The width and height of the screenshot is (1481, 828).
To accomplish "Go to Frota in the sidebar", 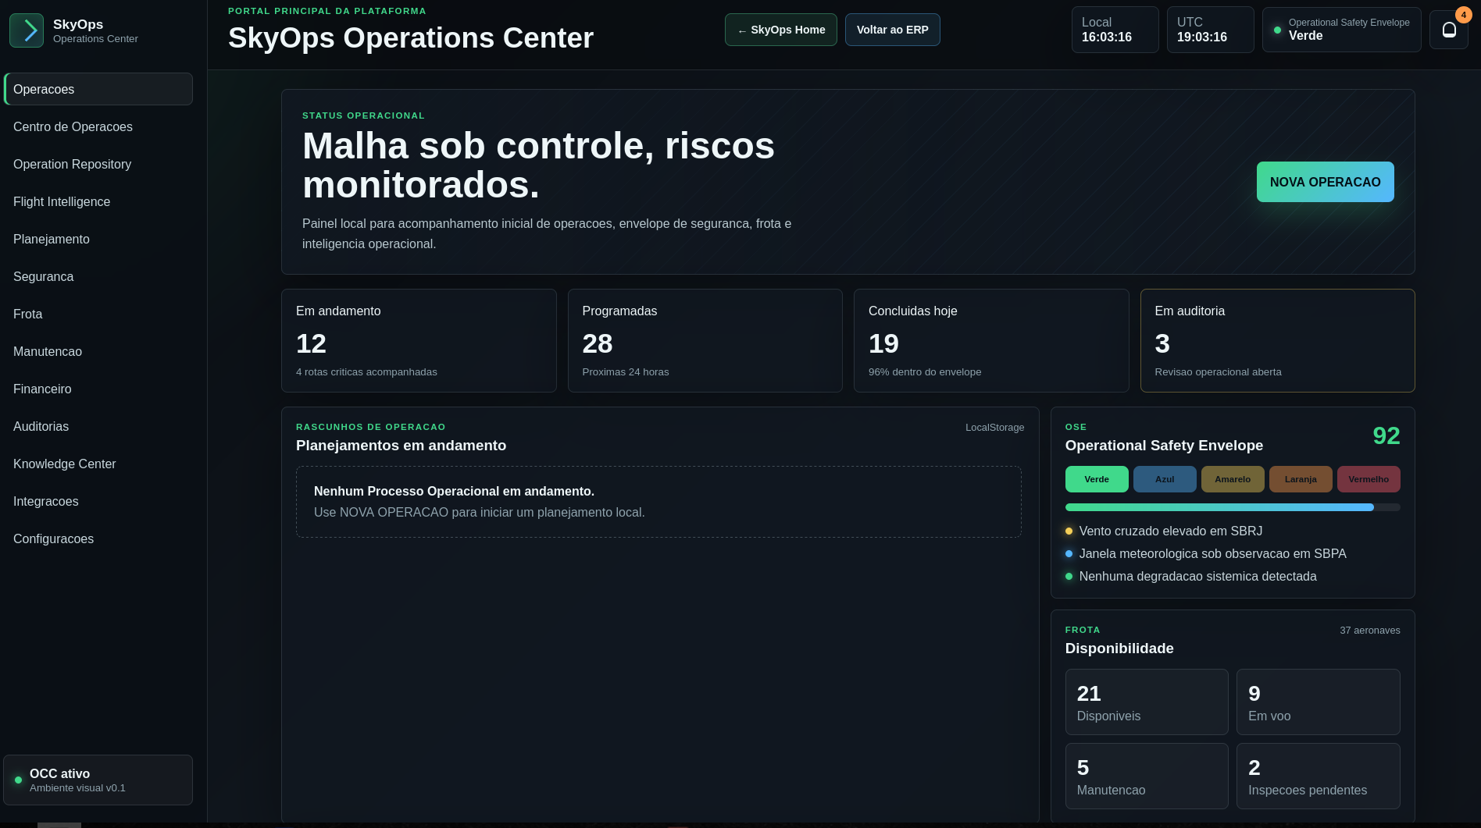I will pyautogui.click(x=98, y=314).
